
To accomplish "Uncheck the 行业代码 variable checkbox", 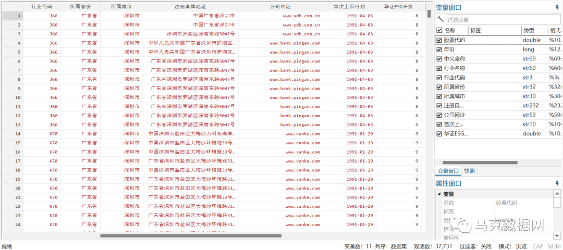I will coord(439,78).
